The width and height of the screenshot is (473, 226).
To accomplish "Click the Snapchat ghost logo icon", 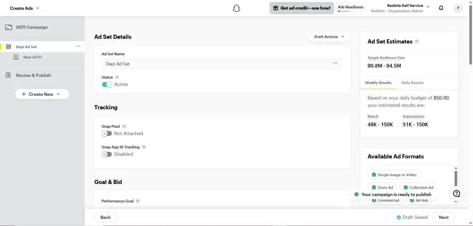I will 237,8.
